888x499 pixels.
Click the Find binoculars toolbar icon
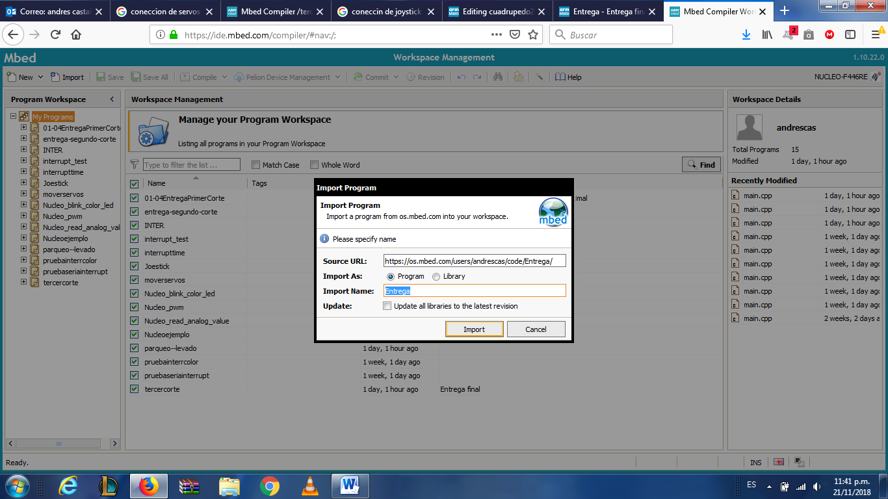498,77
